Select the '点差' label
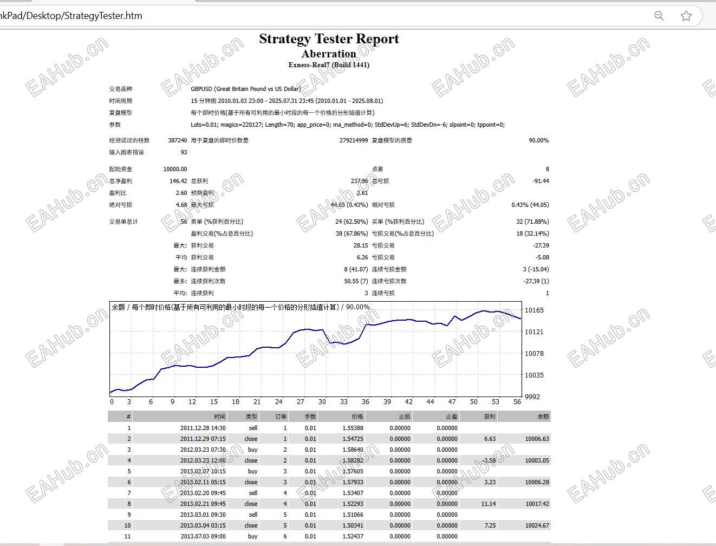Screen dimensions: 716x546 coord(377,169)
